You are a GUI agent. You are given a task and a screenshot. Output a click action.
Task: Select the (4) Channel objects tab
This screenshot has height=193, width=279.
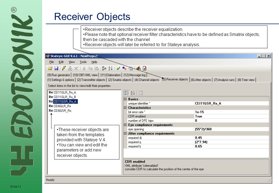point(147,80)
